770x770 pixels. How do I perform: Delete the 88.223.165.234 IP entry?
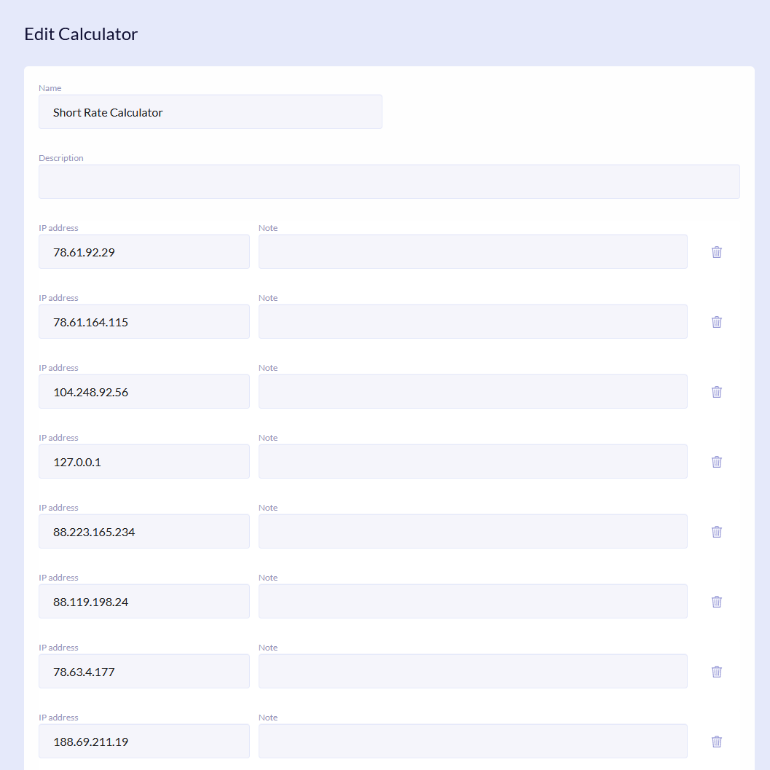coord(716,531)
